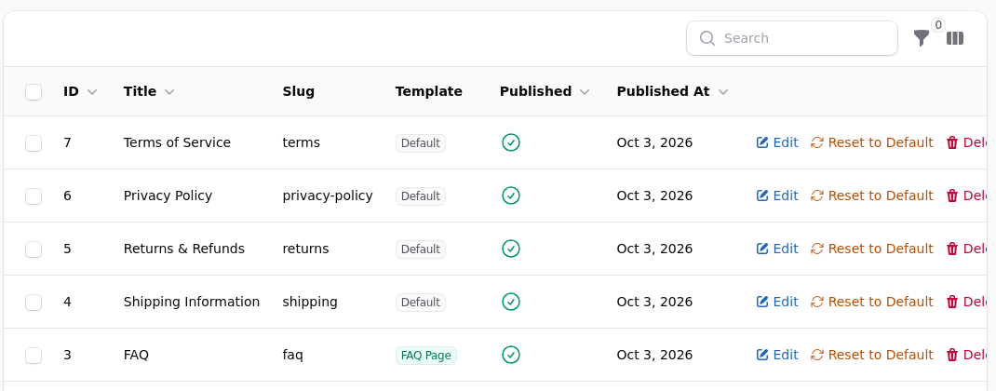Click the 'shipping' slug cell
Viewport: 996px width, 391px height.
(310, 302)
